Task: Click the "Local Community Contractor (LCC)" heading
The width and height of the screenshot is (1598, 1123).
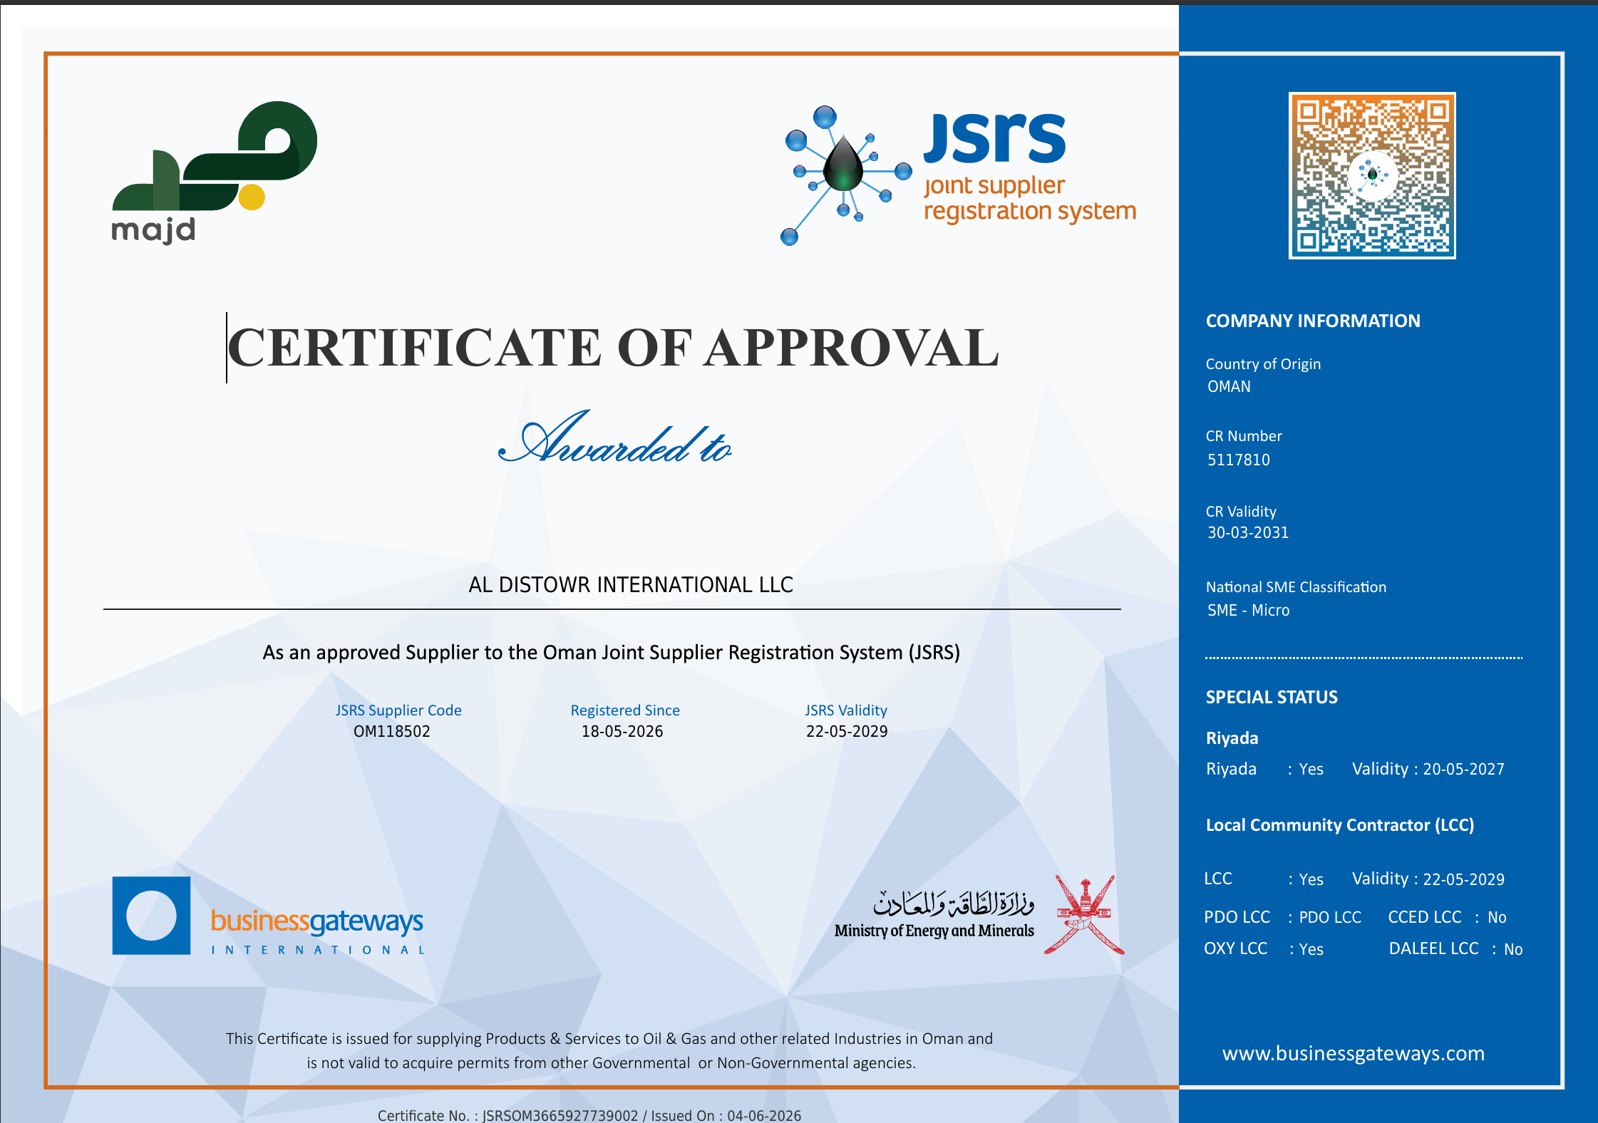Action: pos(1340,825)
